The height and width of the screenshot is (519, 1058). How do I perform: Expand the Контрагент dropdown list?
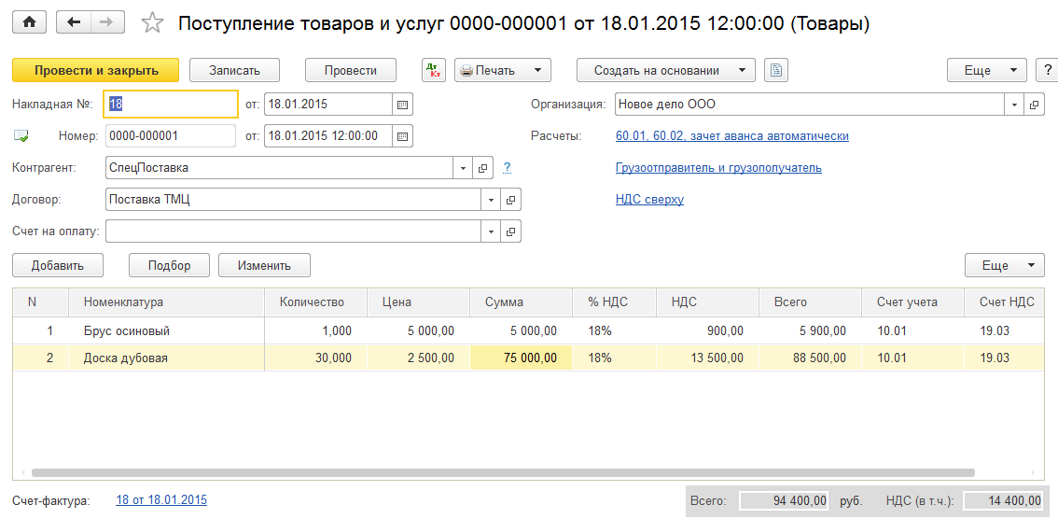[464, 167]
